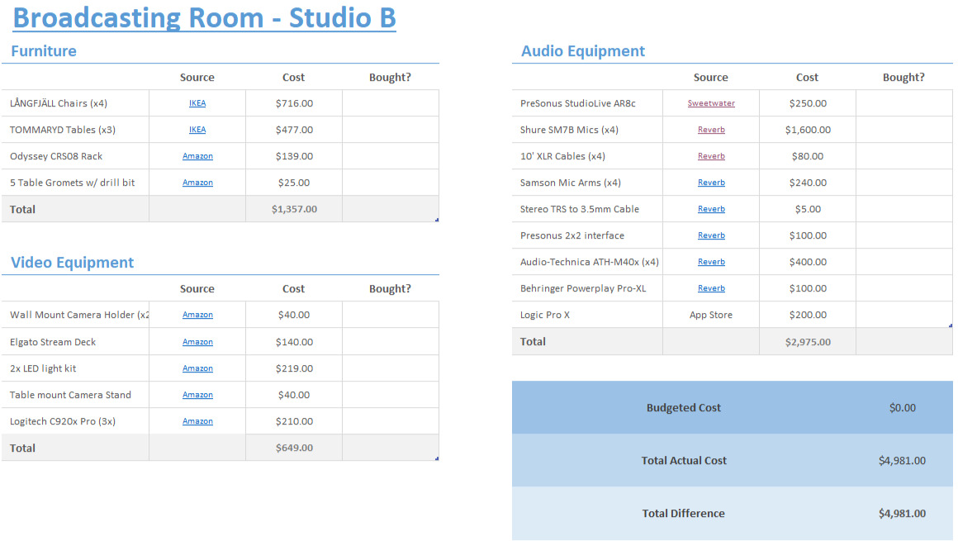The width and height of the screenshot is (958, 541).
Task: Select the "Broadcasting Room - Studio B" title
Action: 204,17
